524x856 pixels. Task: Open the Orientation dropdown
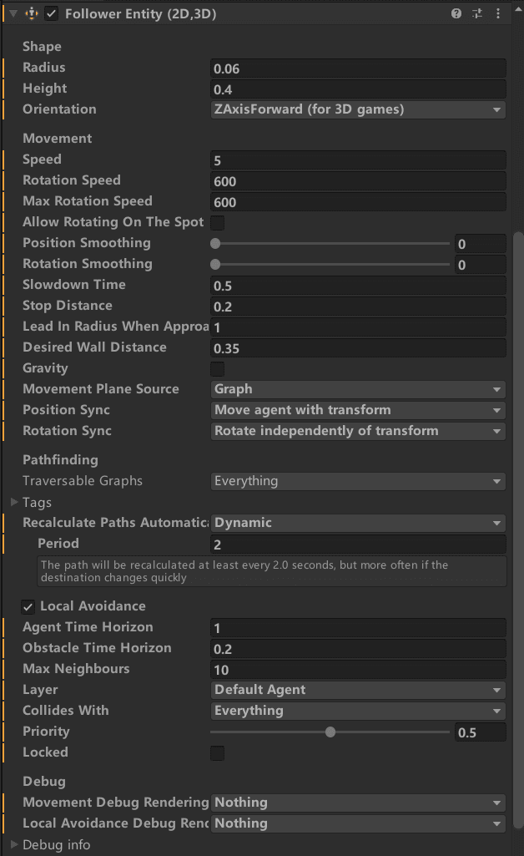coord(358,109)
